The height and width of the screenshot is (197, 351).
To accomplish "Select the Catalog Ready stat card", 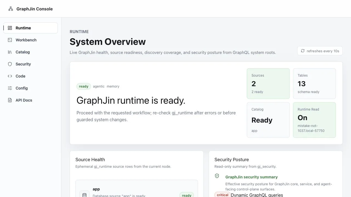I will point(268,120).
